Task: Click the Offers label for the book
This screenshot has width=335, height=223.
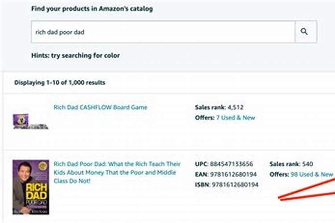Action: [x=279, y=174]
